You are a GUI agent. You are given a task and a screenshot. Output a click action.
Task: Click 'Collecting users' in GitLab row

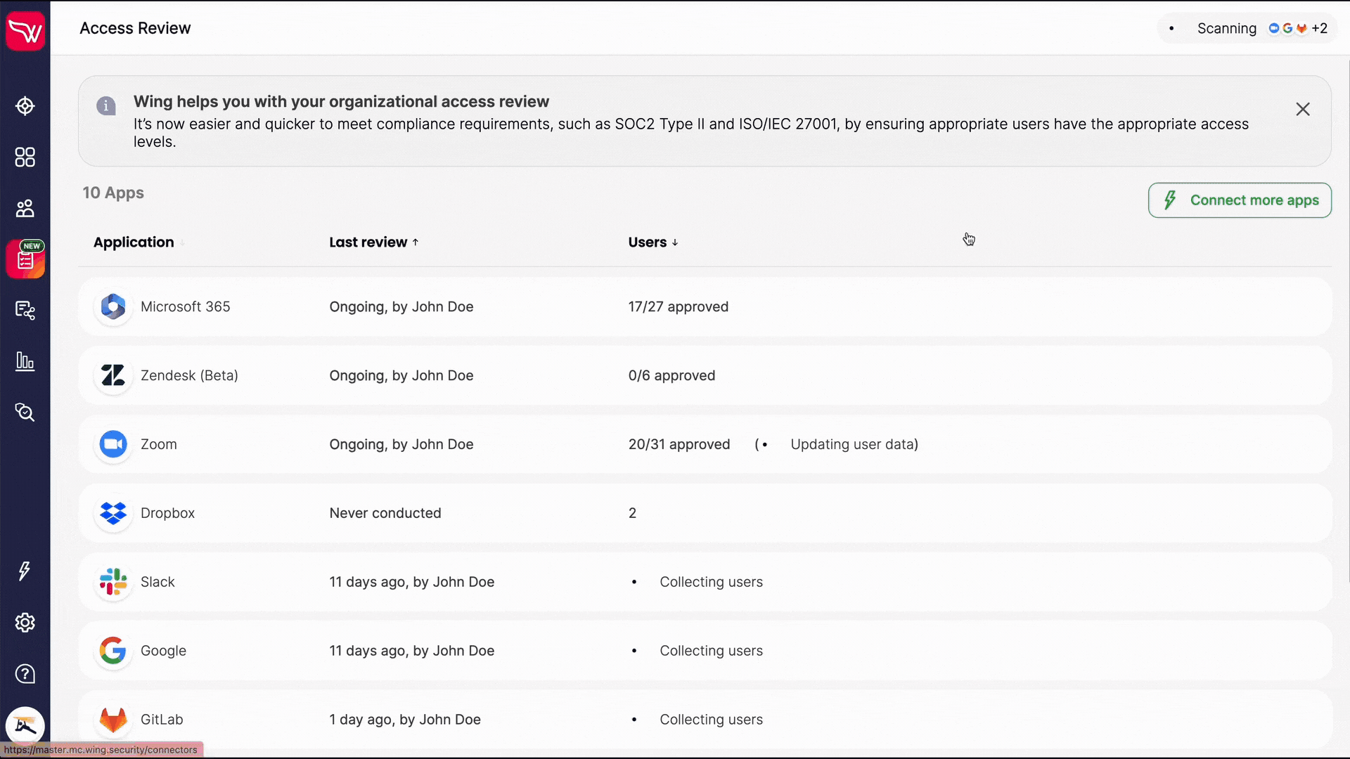tap(711, 720)
